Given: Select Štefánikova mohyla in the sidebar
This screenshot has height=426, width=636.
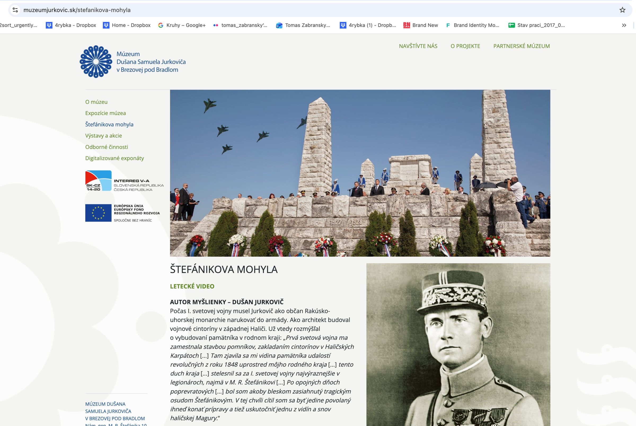Looking at the screenshot, I should click(109, 124).
